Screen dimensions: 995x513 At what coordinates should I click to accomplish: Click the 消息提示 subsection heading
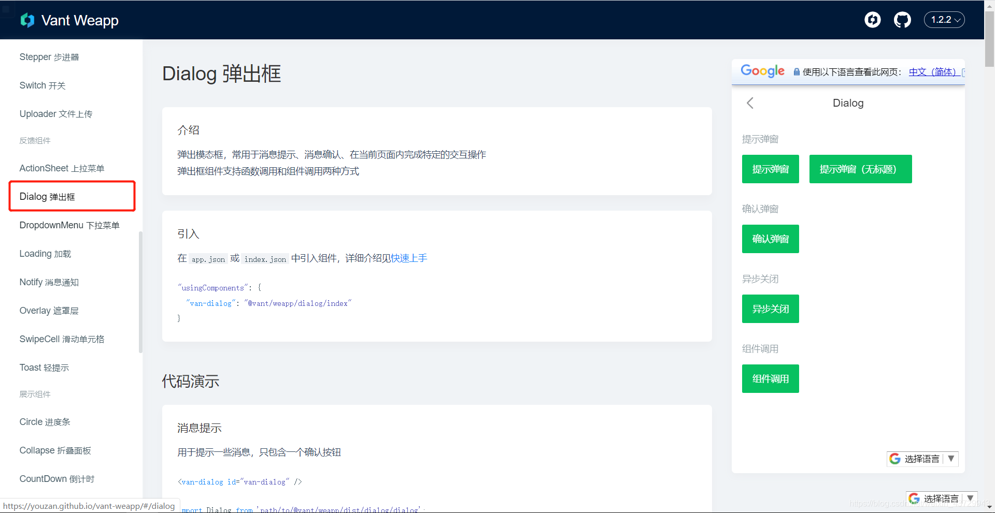point(200,428)
